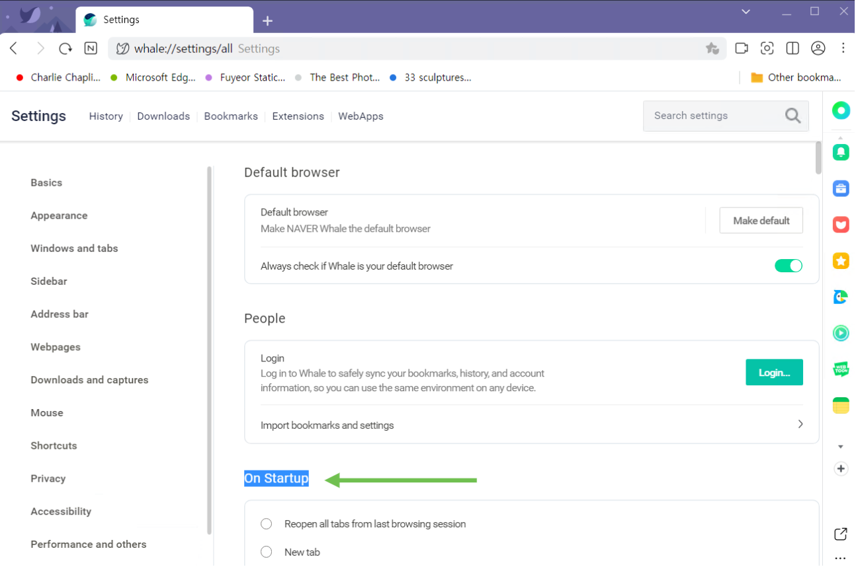Open the yellow memo sidebar icon
The height and width of the screenshot is (567, 858).
841,405
